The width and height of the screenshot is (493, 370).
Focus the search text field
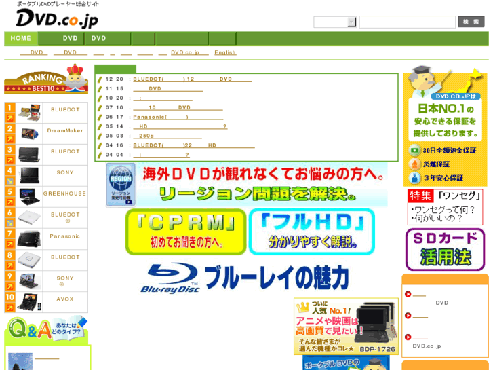[407, 22]
